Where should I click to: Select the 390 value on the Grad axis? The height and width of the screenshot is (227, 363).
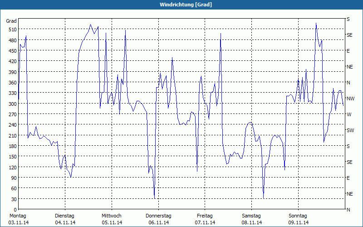tap(13, 72)
